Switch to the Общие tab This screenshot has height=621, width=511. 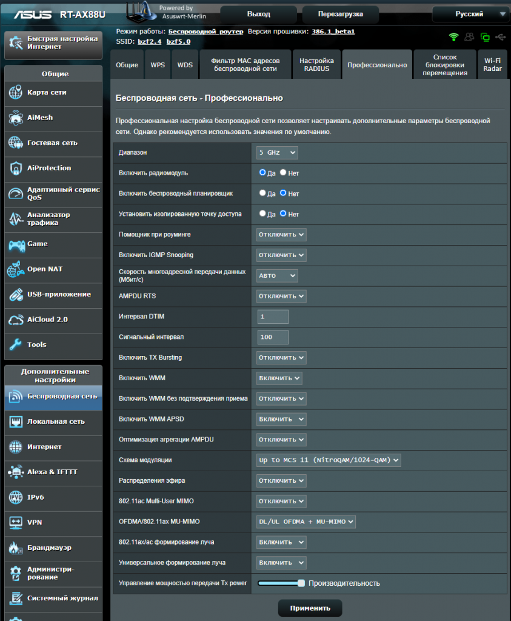coord(127,64)
